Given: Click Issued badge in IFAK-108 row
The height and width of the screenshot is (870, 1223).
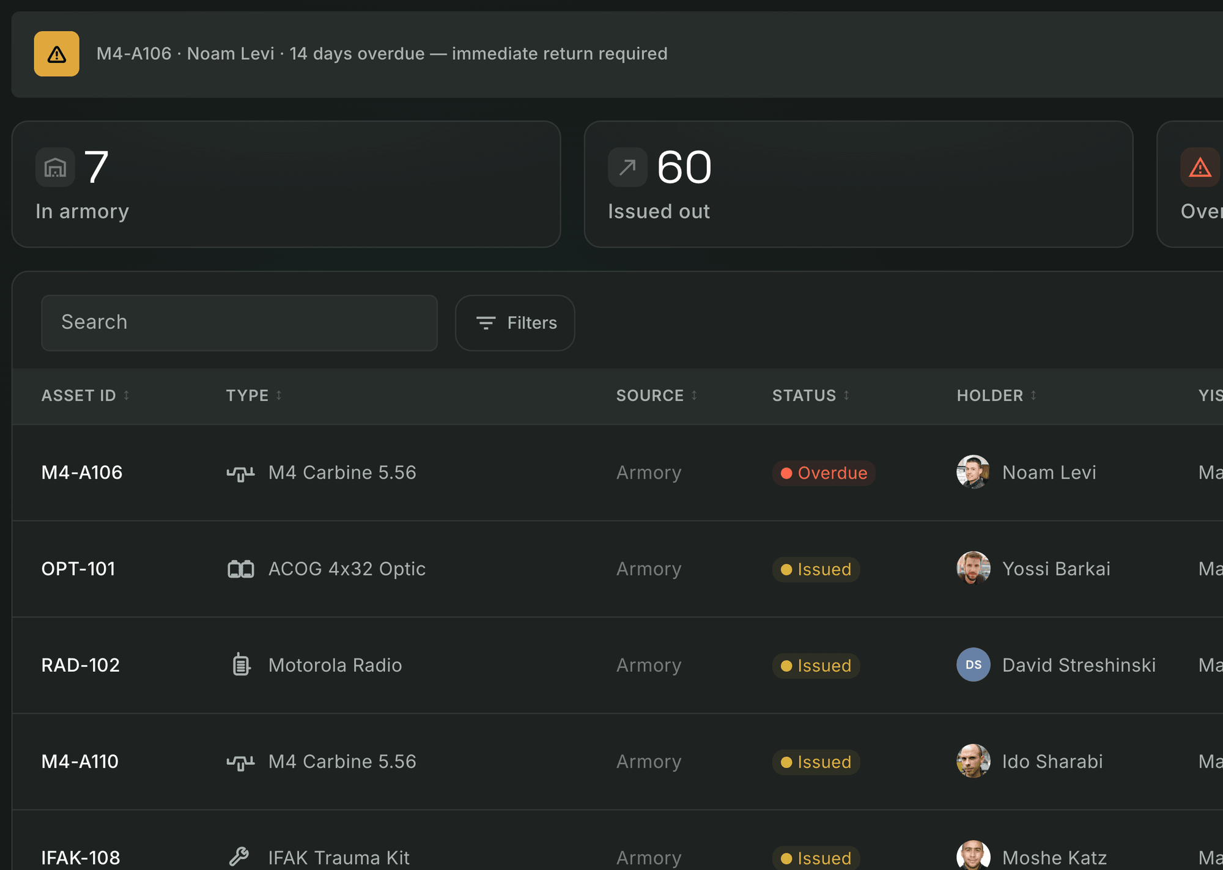Looking at the screenshot, I should coord(816,858).
